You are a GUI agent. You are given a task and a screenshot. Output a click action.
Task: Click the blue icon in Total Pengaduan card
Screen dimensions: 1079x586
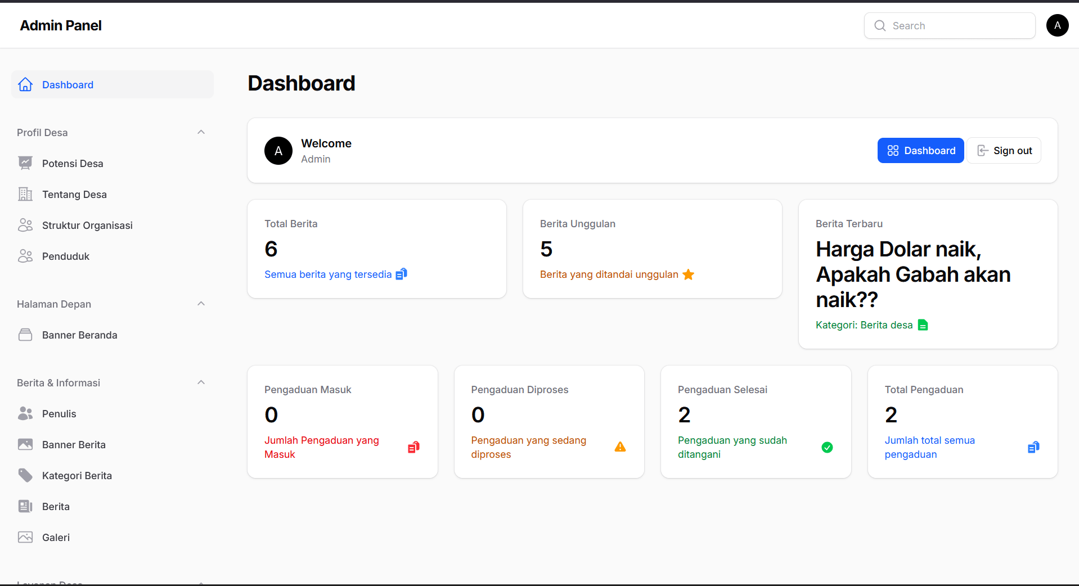pos(1033,447)
